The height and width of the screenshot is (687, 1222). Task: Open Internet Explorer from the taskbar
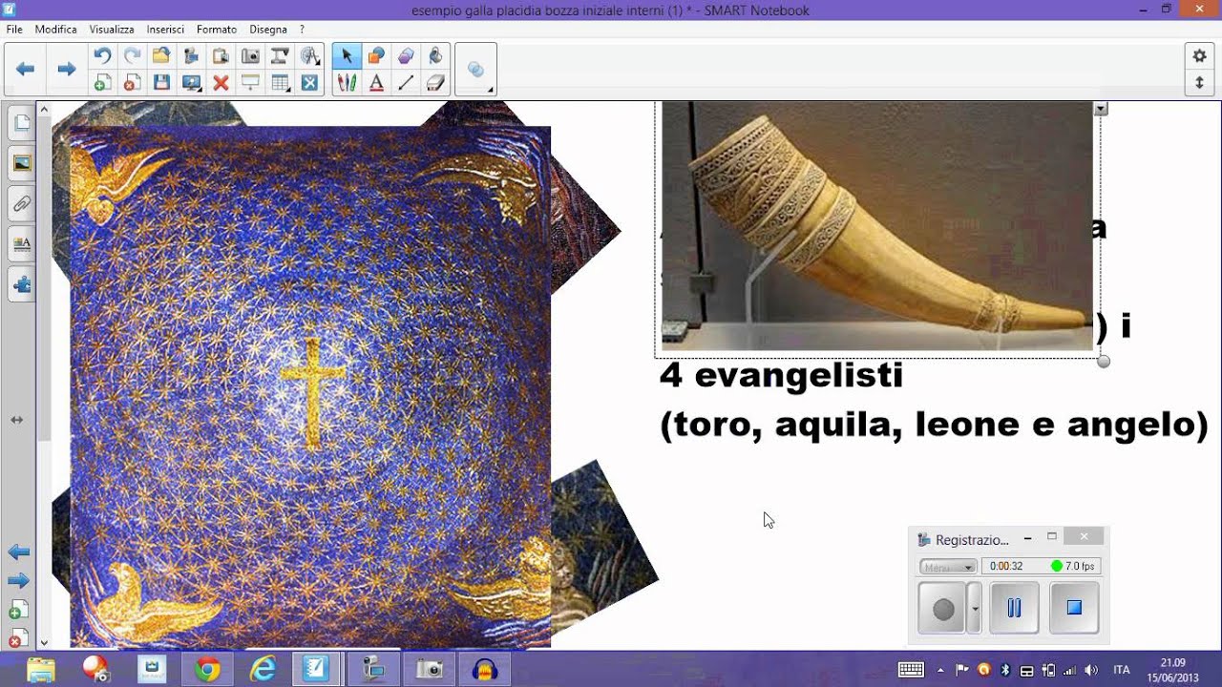(x=263, y=670)
